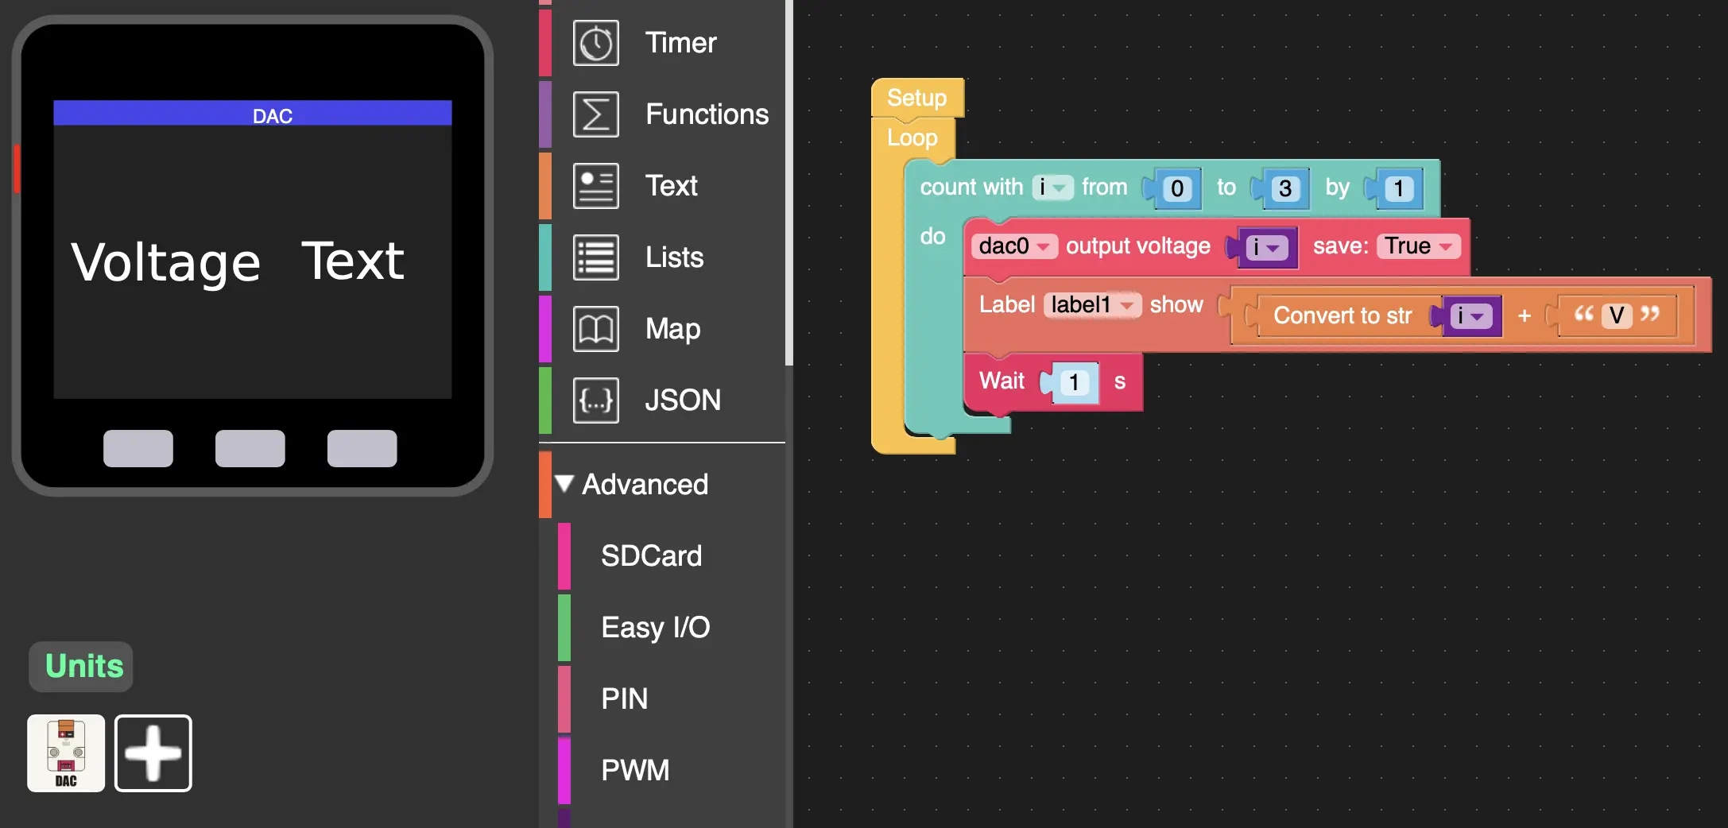
Task: Collapse the Advanced section
Action: (x=564, y=484)
